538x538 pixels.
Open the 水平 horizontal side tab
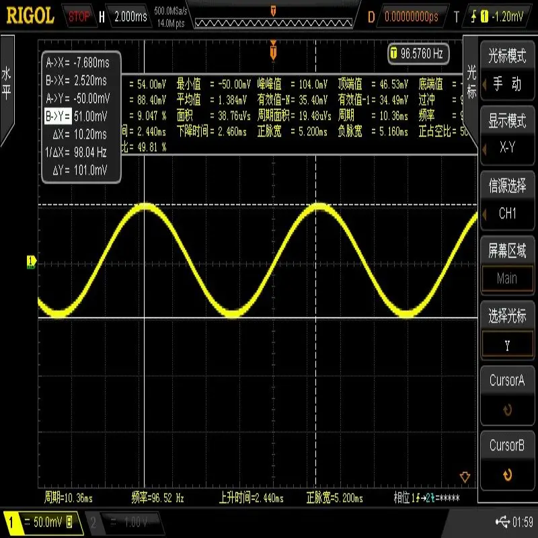coord(7,83)
